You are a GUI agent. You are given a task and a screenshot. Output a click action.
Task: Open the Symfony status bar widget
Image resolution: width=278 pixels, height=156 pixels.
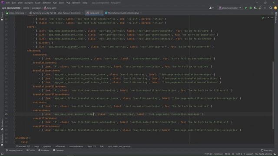pyautogui.click(x=218, y=154)
